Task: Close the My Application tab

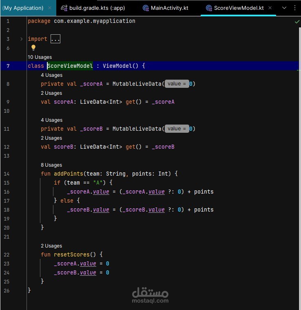Action: (50, 8)
